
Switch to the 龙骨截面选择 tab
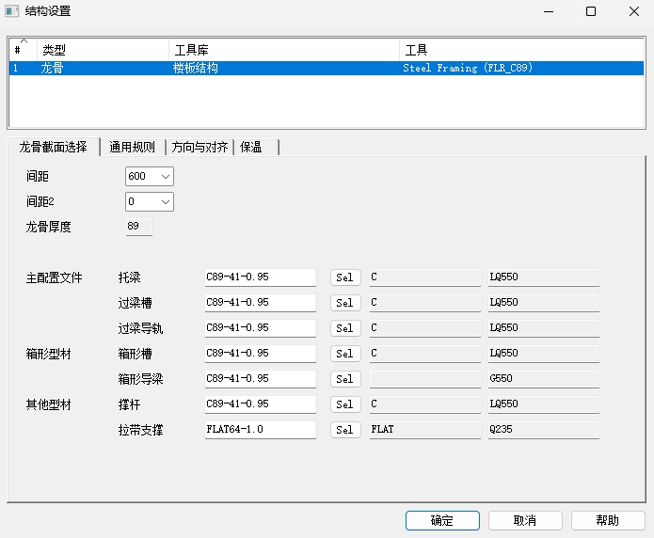53,147
